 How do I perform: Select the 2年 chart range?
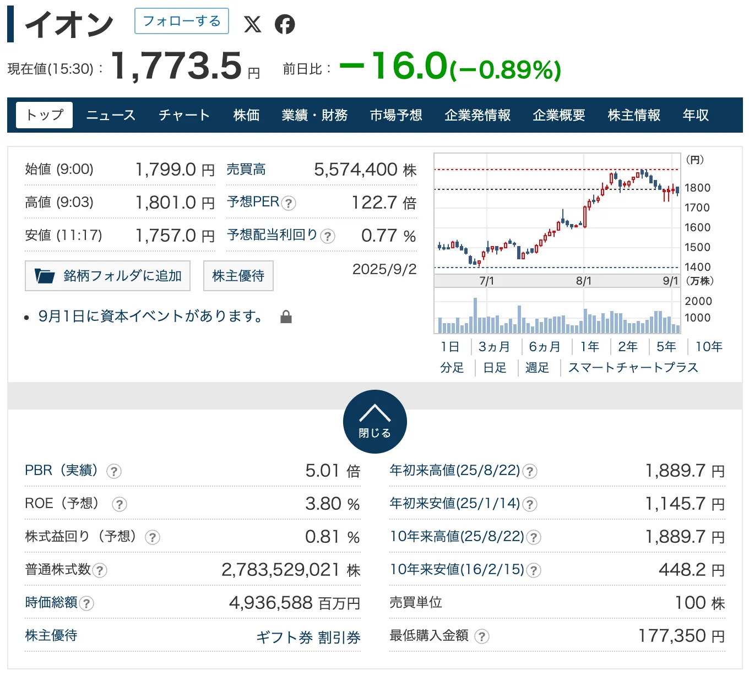pyautogui.click(x=628, y=347)
